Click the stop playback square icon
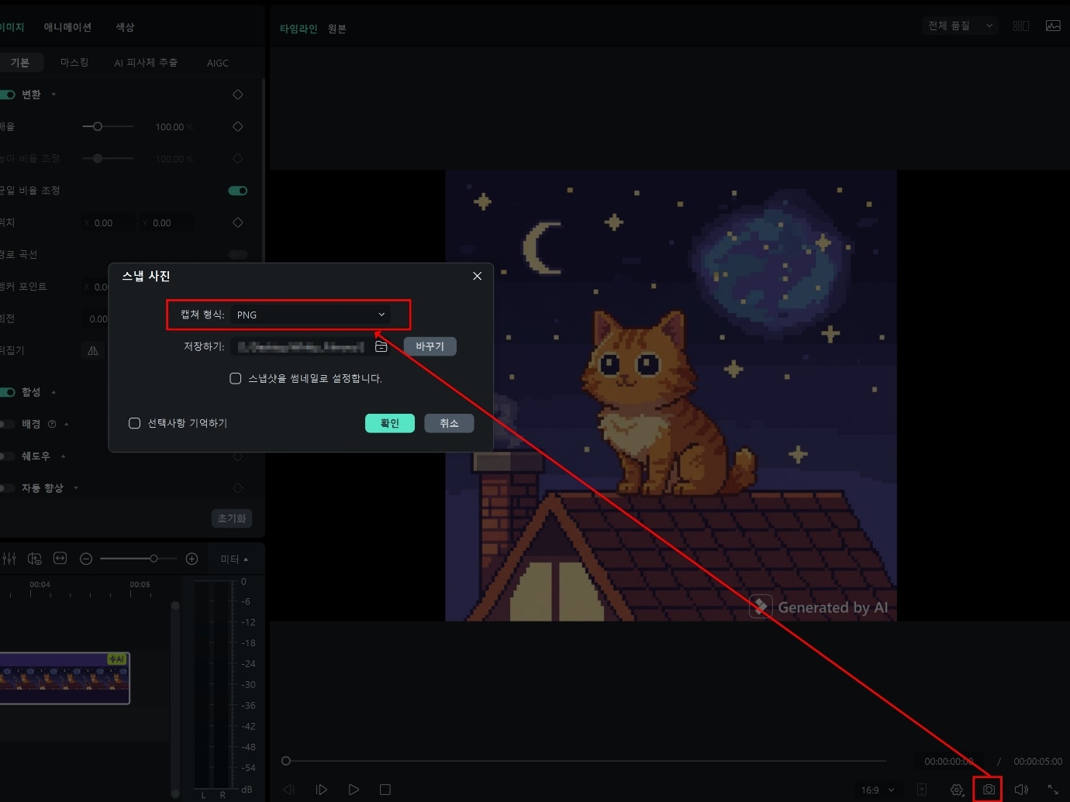1070x802 pixels. tap(385, 790)
